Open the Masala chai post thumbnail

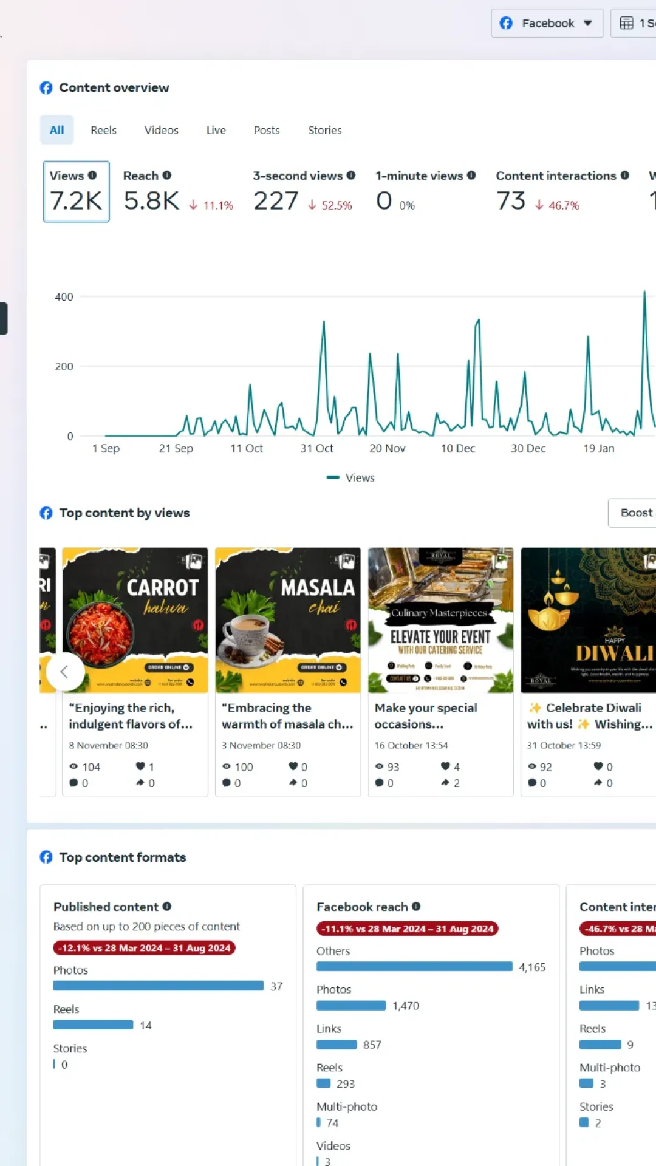click(288, 620)
